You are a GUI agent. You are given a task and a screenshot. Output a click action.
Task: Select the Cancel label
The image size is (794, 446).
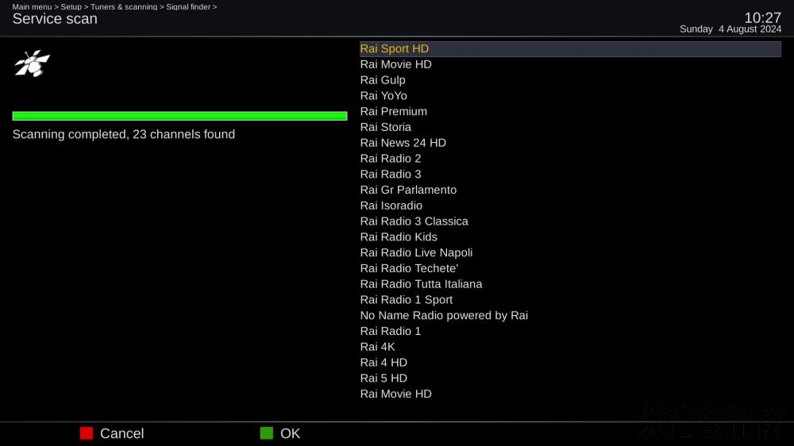pyautogui.click(x=122, y=433)
